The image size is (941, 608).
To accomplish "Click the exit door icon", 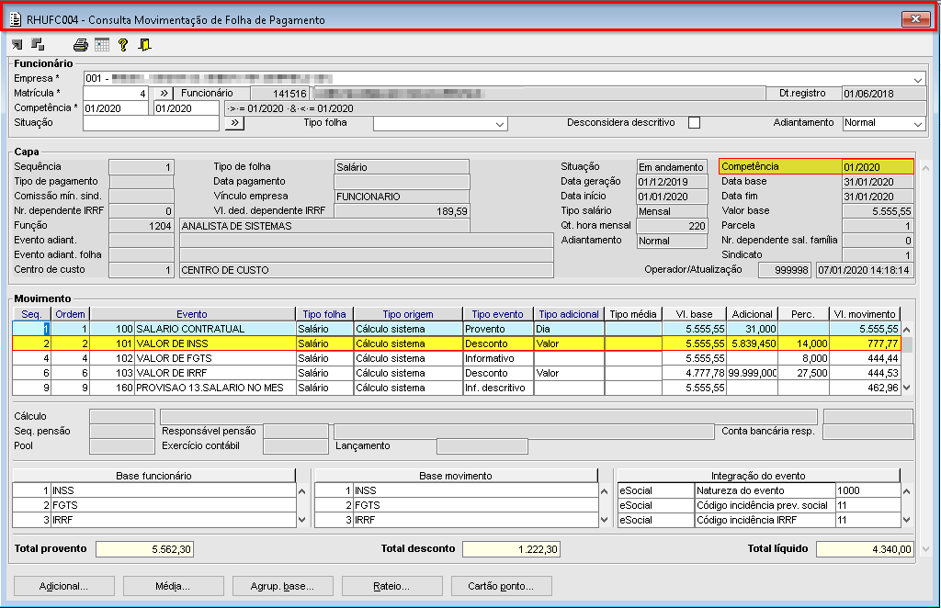I will [x=144, y=44].
